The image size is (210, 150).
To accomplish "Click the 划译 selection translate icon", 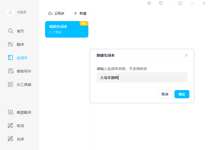I will pos(11,139).
